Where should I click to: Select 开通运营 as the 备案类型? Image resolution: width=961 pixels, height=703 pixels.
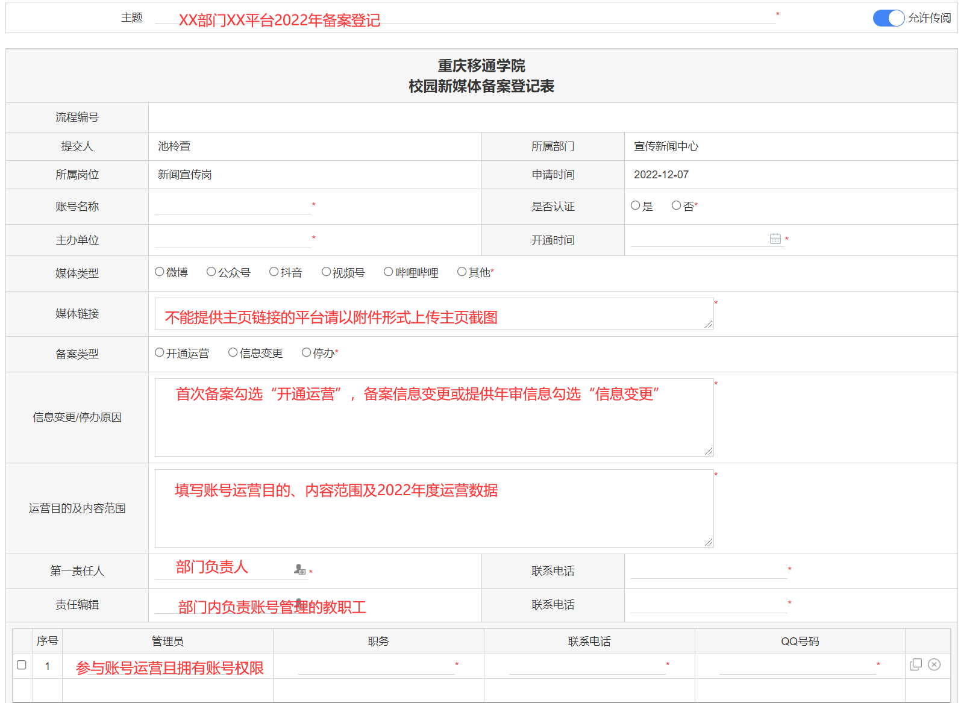tap(160, 353)
